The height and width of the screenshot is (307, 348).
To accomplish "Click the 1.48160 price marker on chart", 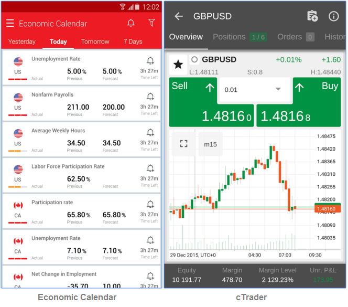I will (328, 209).
